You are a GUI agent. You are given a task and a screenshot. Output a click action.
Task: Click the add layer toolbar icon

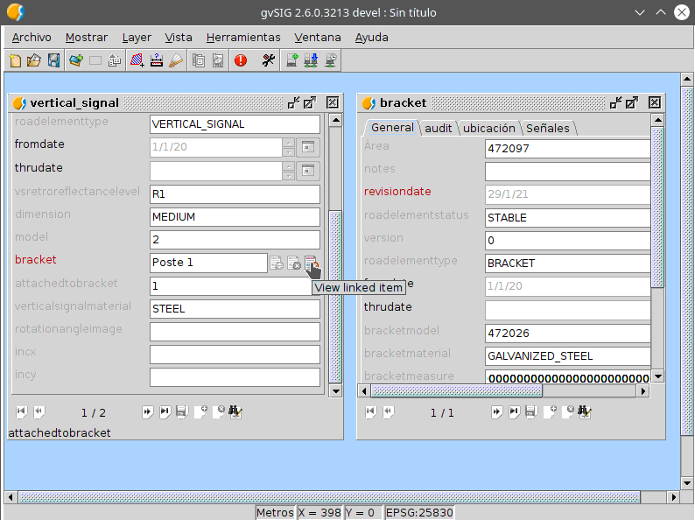coord(76,60)
